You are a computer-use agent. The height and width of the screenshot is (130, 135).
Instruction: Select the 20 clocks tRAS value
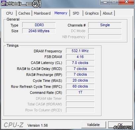click(80, 80)
